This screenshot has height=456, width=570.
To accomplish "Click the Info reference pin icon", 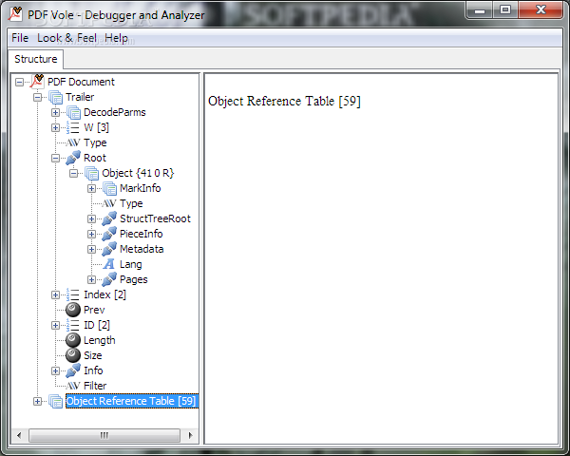I will click(73, 370).
